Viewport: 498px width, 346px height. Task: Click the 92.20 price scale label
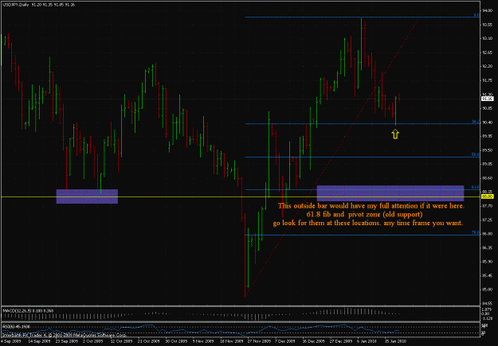487,66
